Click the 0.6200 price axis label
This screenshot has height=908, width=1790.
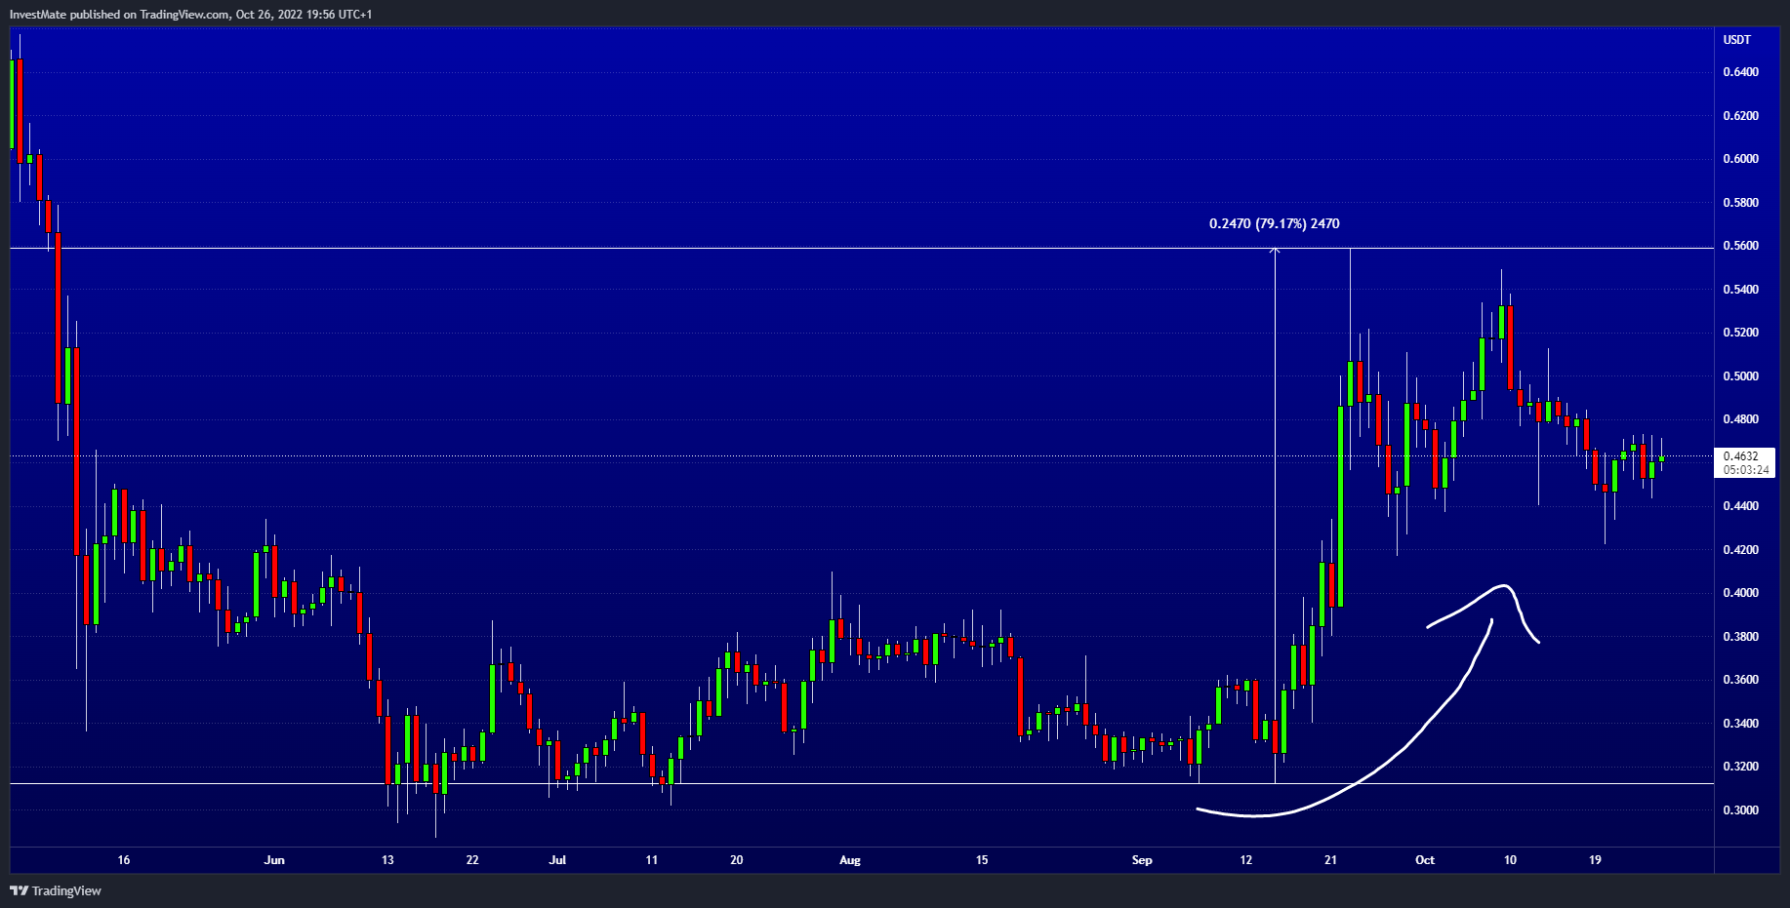coord(1740,116)
